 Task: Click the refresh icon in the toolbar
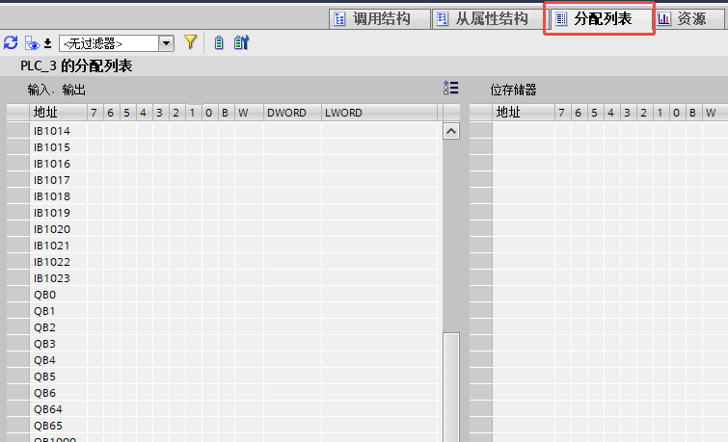[11, 42]
